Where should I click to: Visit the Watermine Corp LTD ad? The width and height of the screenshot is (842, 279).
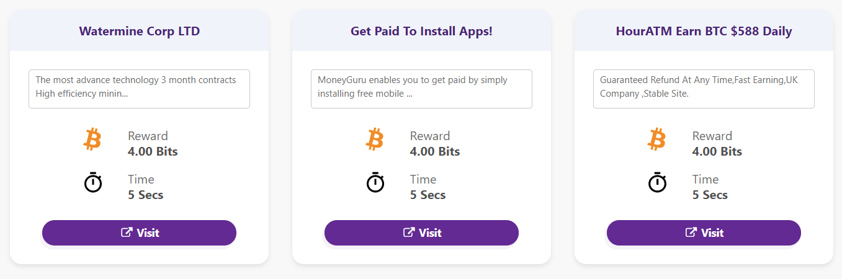pyautogui.click(x=139, y=232)
